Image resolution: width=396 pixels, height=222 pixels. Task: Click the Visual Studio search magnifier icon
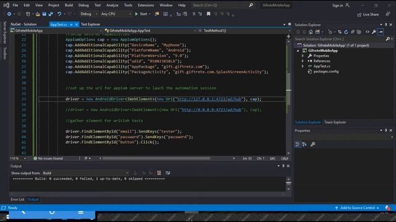tap(251, 6)
